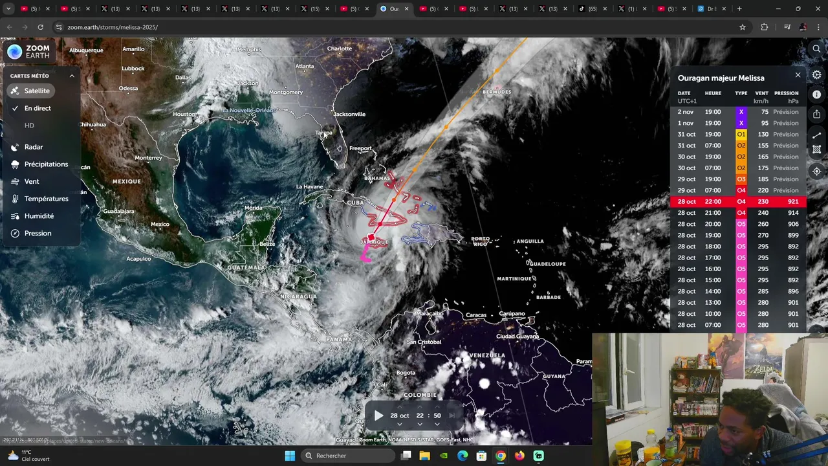Image resolution: width=828 pixels, height=466 pixels.
Task: Go back in browser history
Action: 9,27
